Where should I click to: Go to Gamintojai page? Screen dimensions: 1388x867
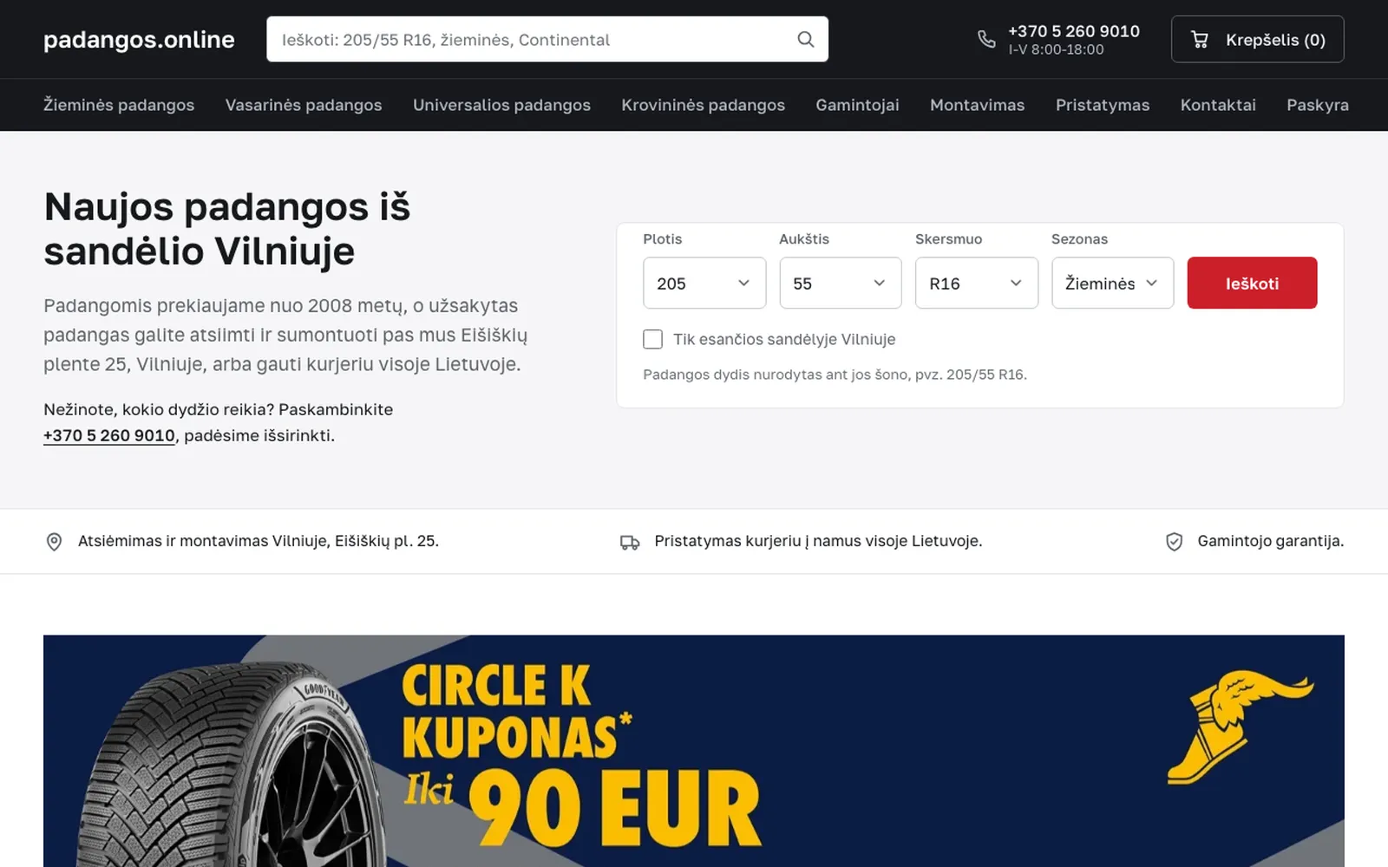(x=857, y=105)
